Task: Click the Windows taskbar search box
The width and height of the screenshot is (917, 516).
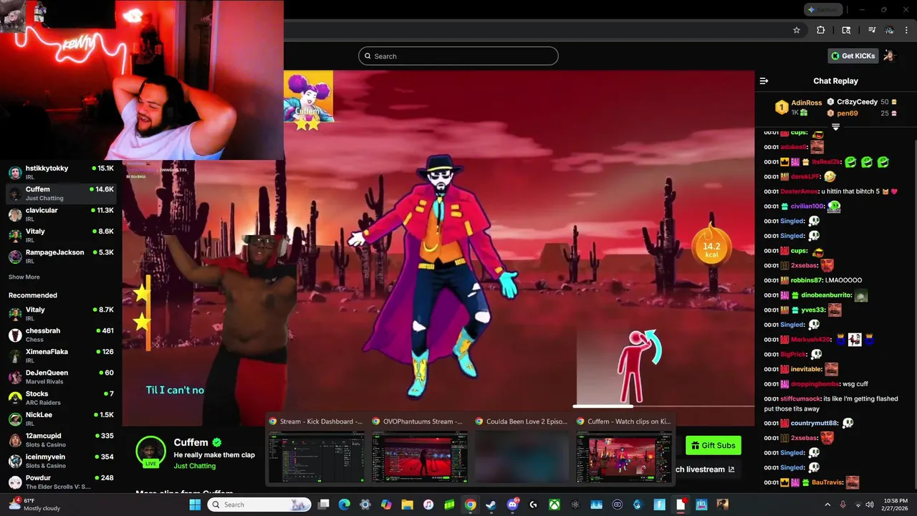Action: click(260, 505)
